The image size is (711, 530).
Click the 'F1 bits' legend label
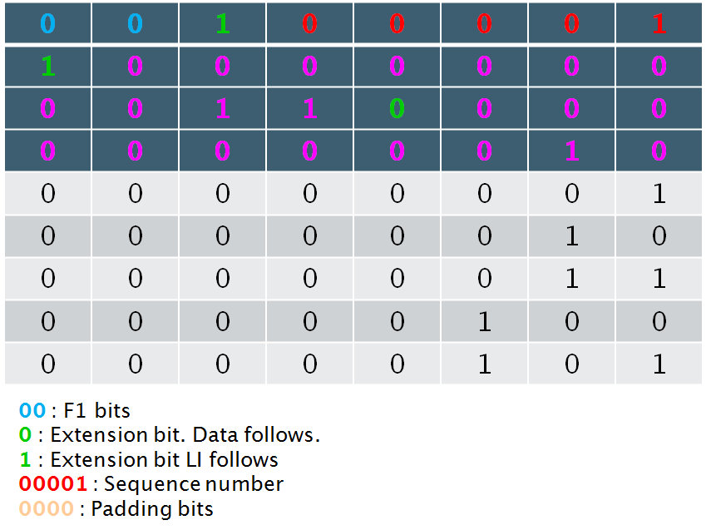96,410
